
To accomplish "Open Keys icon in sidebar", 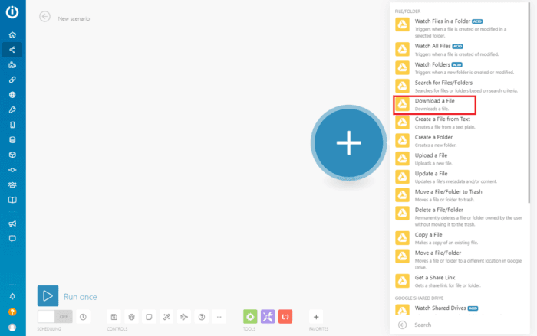I will pos(12,109).
